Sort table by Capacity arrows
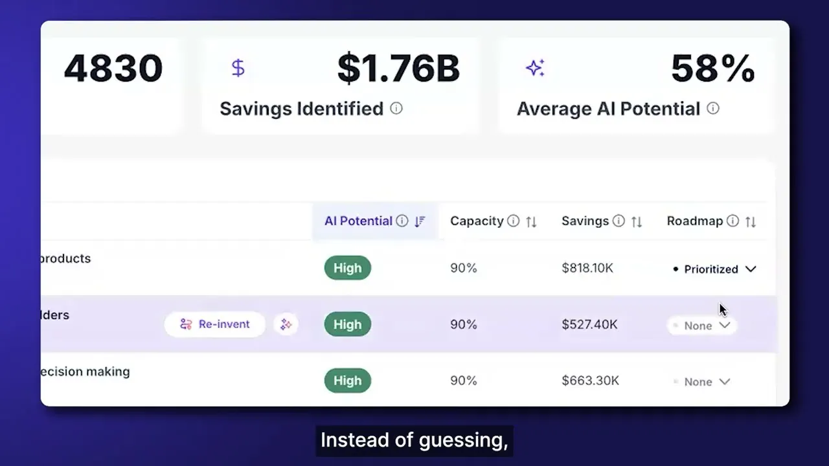Image resolution: width=829 pixels, height=466 pixels. 531,221
